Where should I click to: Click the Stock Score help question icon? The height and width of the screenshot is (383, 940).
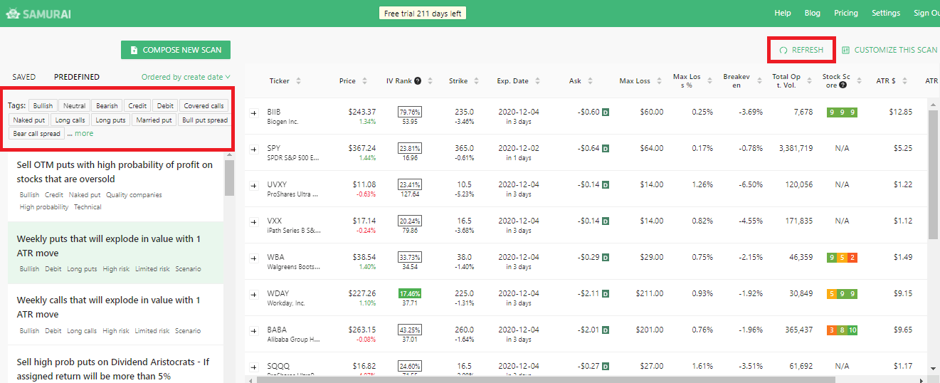coord(843,85)
